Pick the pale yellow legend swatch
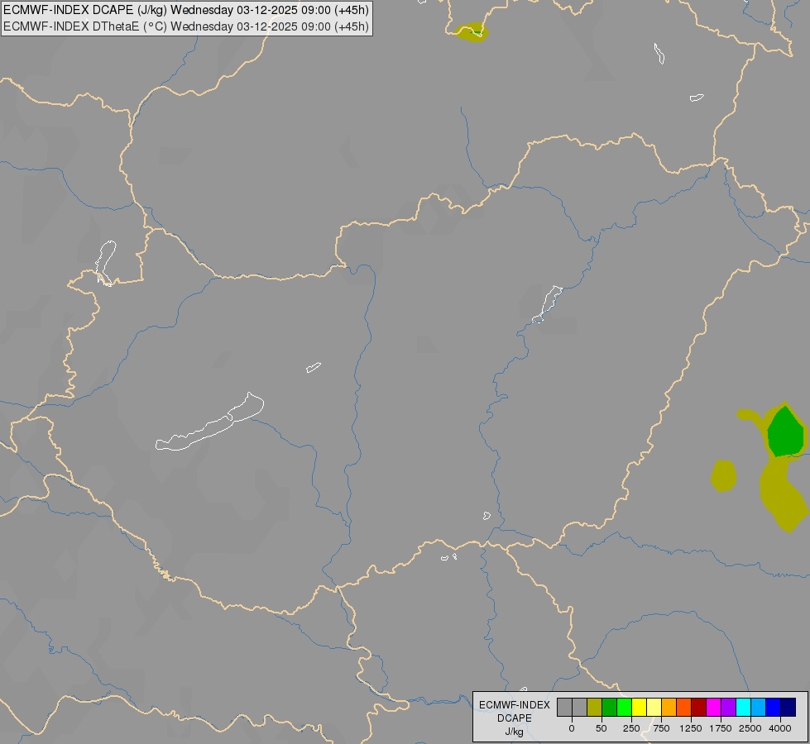Screen dimensions: 810x744 [654, 708]
